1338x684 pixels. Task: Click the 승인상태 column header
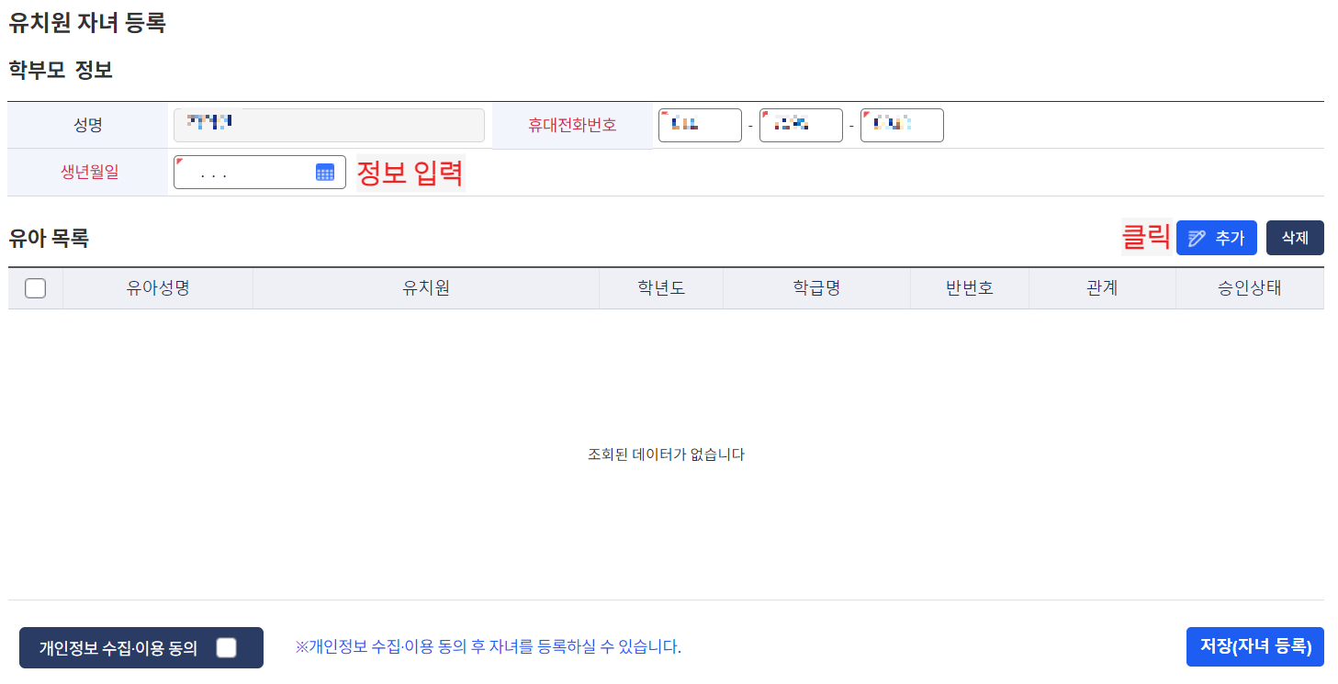click(x=1250, y=287)
